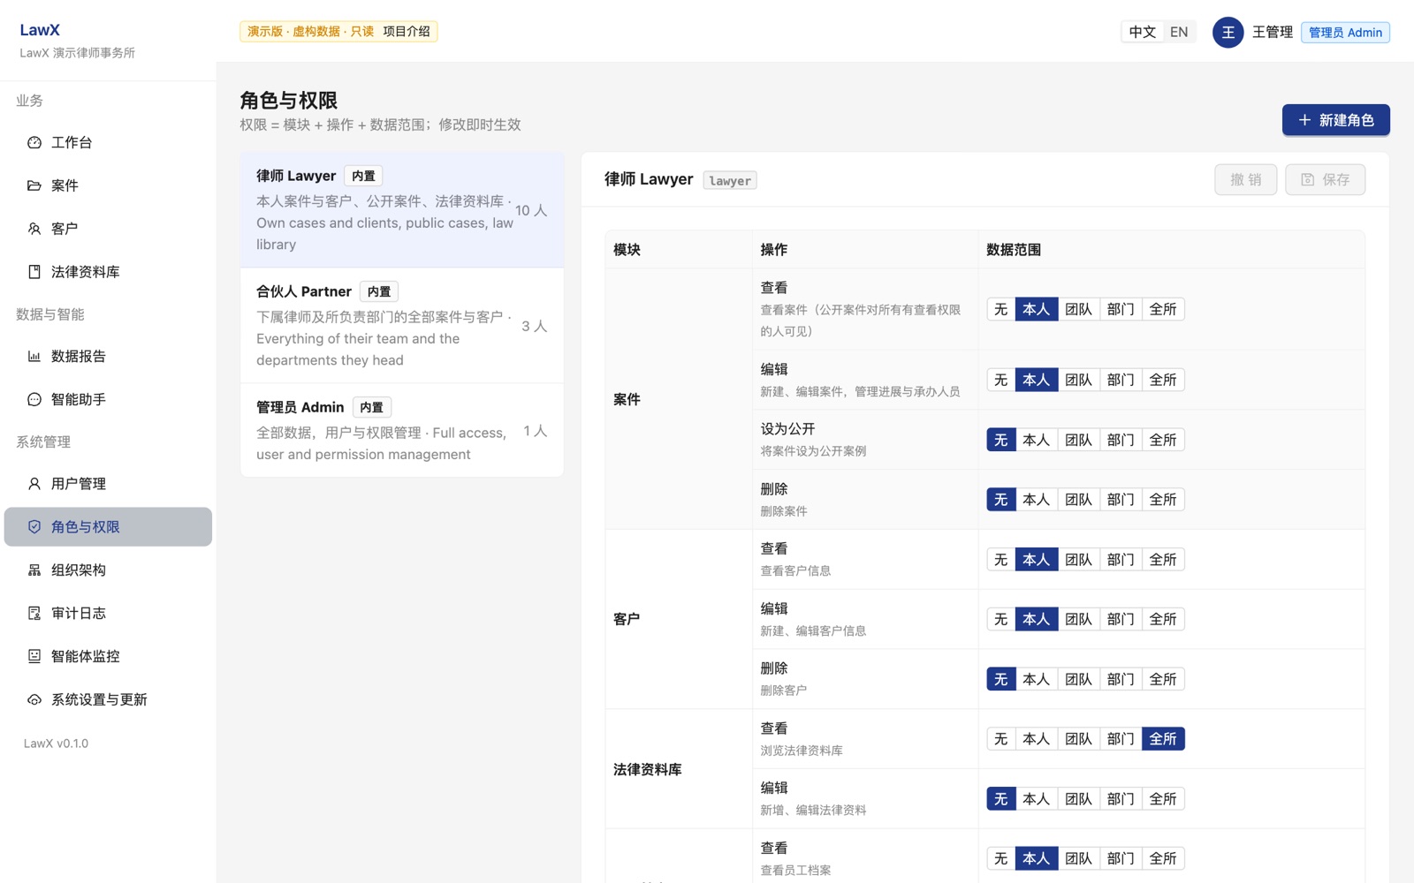Viewport: 1414px width, 883px height.
Task: Click the 保存 button
Action: (1325, 179)
